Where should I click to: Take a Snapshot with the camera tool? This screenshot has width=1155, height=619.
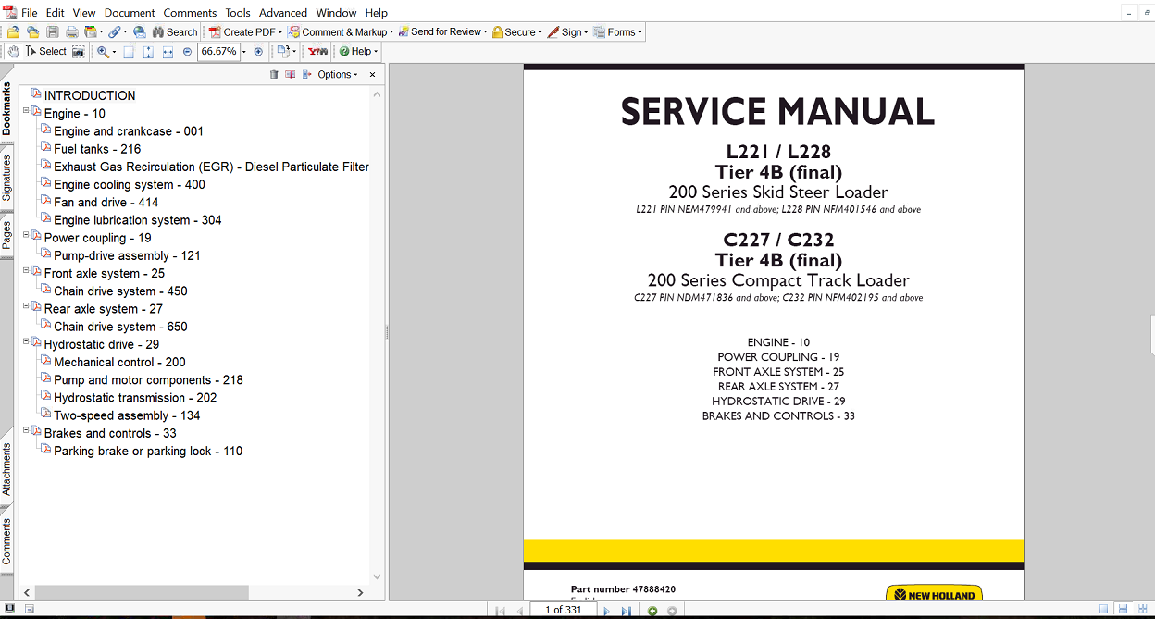tap(80, 52)
